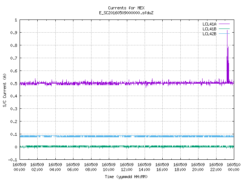Click the y-axis value 0.8
The image size is (241, 180).
pos(14,45)
